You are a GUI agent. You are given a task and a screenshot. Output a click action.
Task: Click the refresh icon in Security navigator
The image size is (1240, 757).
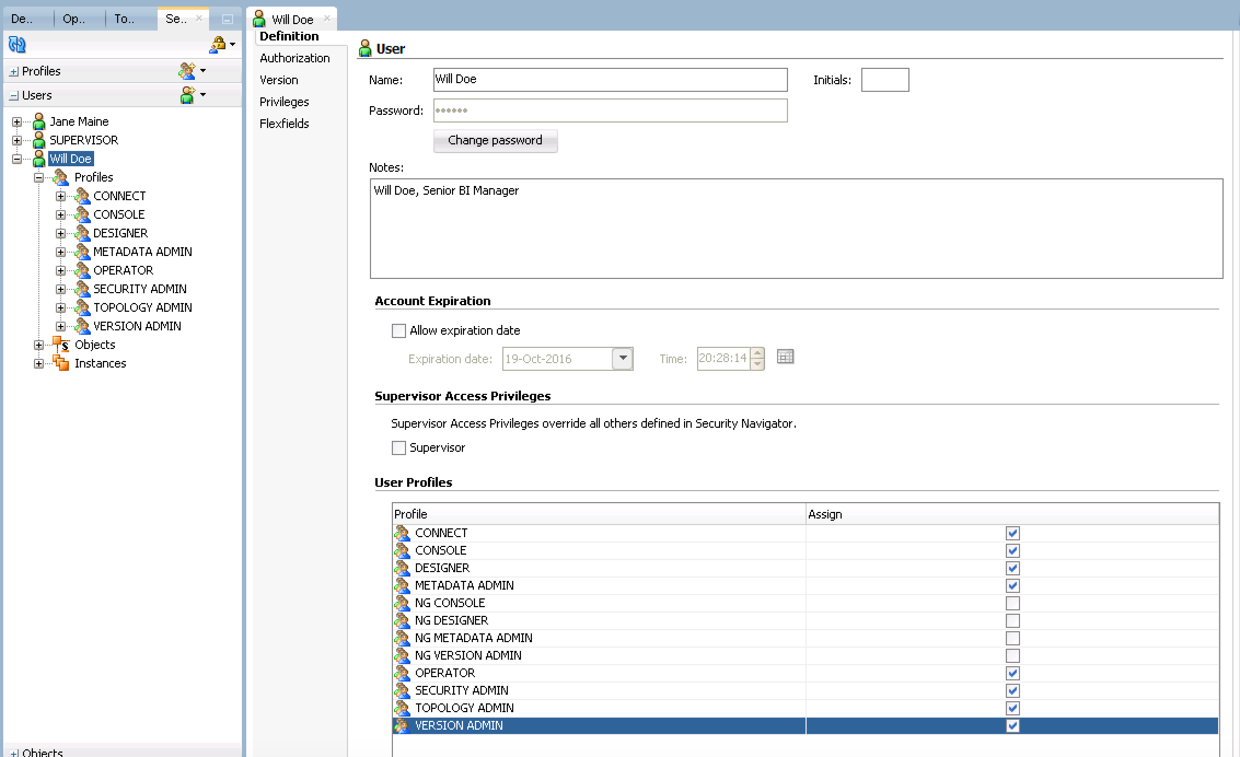(x=17, y=44)
